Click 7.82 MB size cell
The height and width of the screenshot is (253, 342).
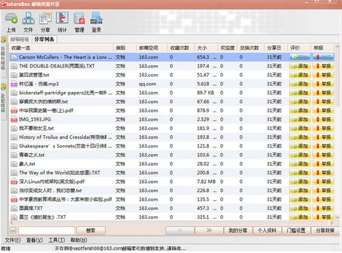coord(206,182)
